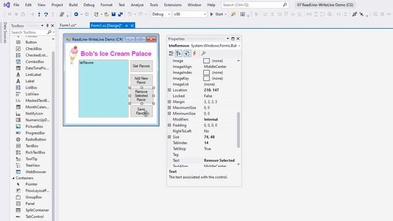
Task: Select the ListBox control in Toolbox
Action: click(x=31, y=87)
